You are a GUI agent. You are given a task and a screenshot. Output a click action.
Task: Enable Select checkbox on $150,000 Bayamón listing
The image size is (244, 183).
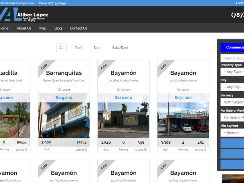178,90
